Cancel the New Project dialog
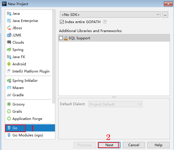The width and height of the screenshot is (174, 150). [134, 145]
